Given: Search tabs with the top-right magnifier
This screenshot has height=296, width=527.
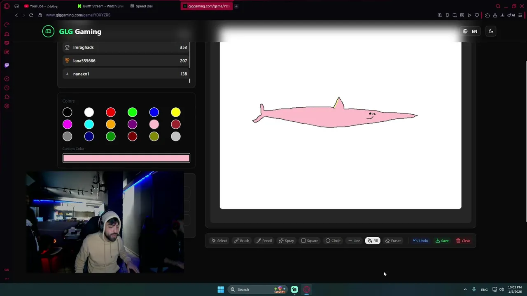Looking at the screenshot, I should 498,6.
